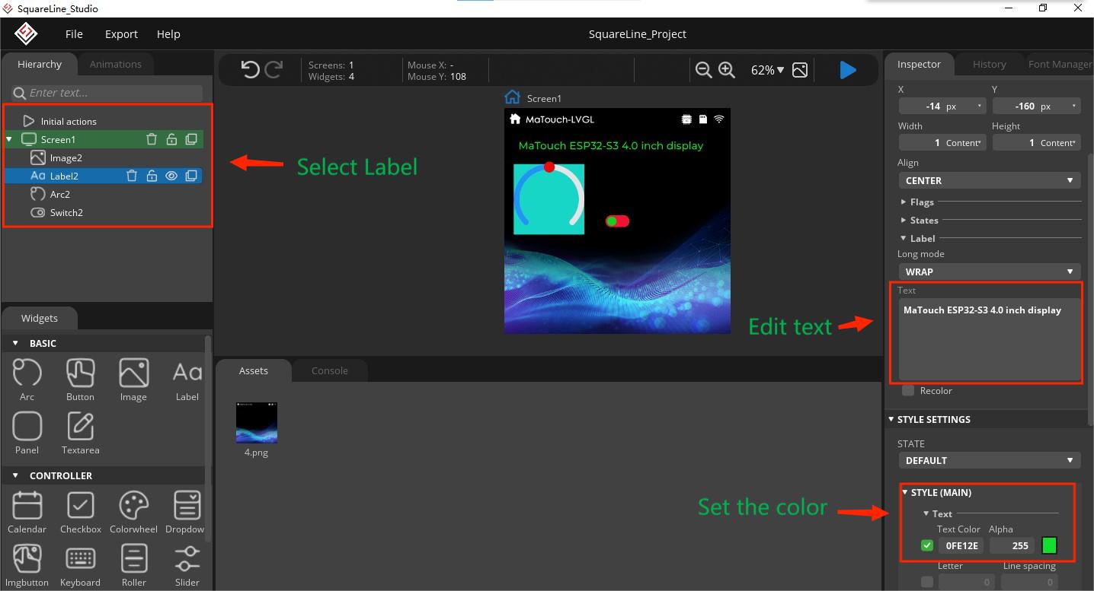
Task: Add a Roller widget
Action: pyautogui.click(x=133, y=565)
